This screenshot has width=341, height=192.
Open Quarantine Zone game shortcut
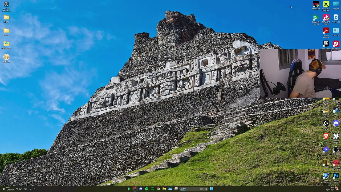[326, 6]
